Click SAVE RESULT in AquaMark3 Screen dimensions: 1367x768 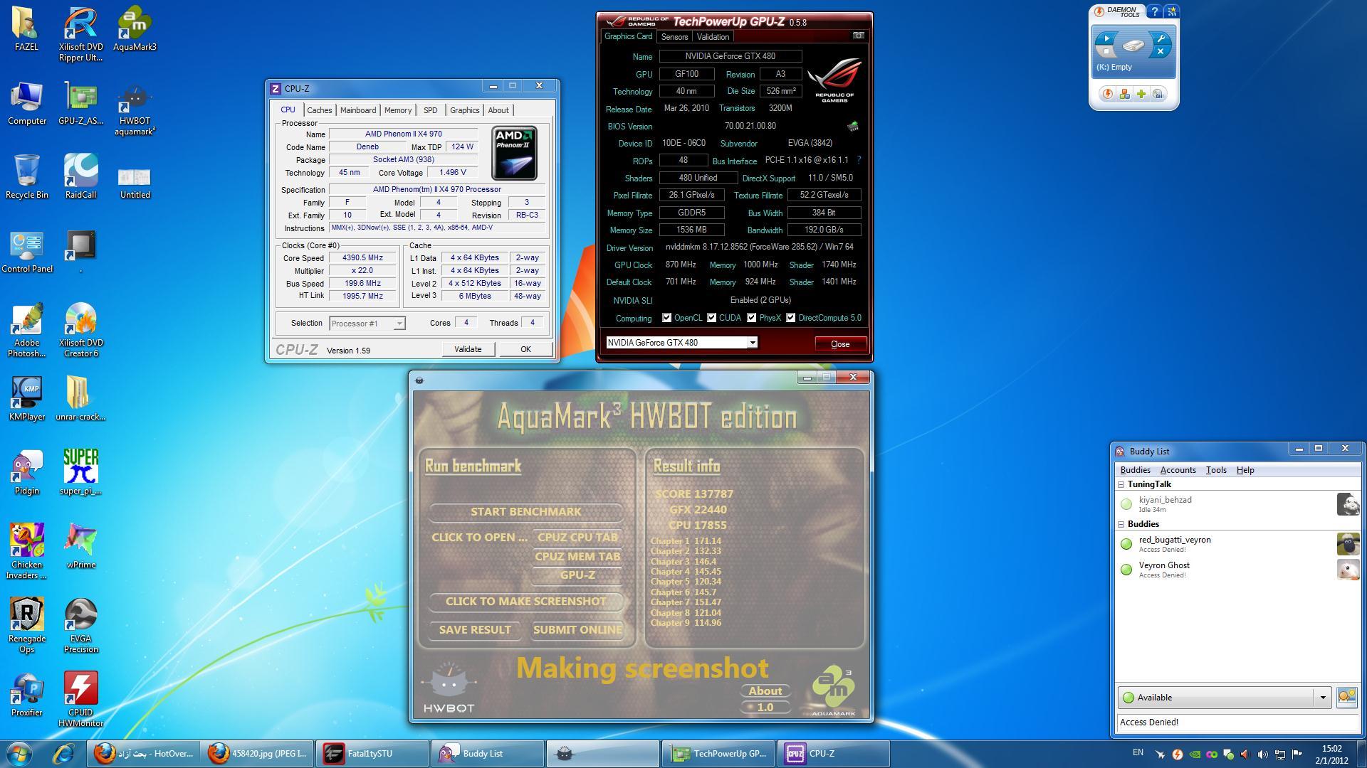click(x=475, y=630)
